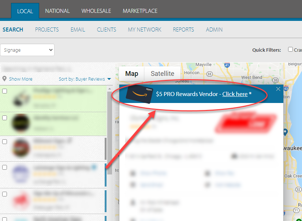Click the location pin beside Show More

[4, 79]
